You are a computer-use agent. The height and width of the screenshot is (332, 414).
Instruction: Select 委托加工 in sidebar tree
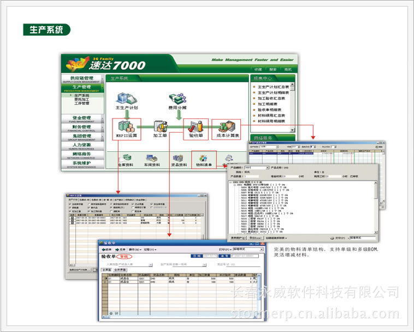81,99
